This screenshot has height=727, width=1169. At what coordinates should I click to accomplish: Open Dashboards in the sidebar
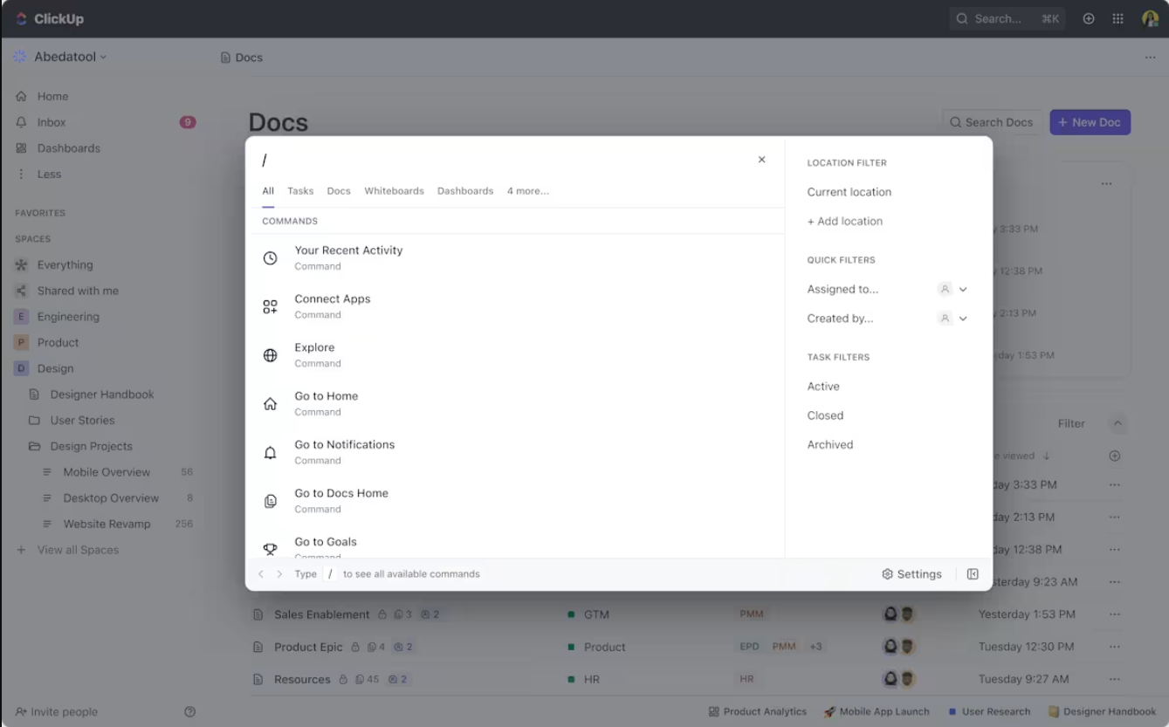[x=68, y=148]
